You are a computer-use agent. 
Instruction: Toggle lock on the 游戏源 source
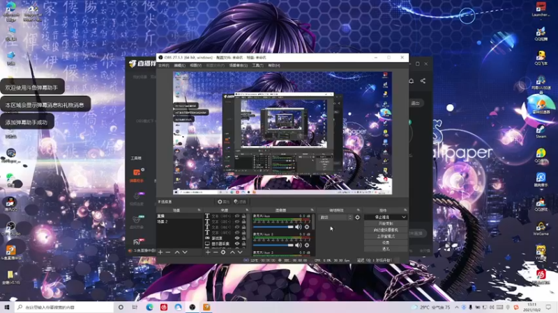click(243, 238)
